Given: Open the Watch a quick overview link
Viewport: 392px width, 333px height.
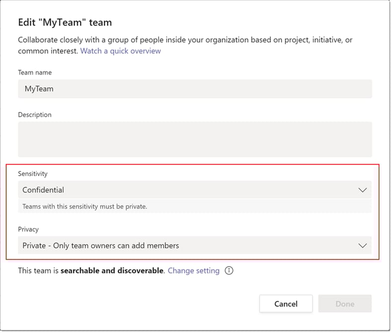Looking at the screenshot, I should [x=121, y=51].
